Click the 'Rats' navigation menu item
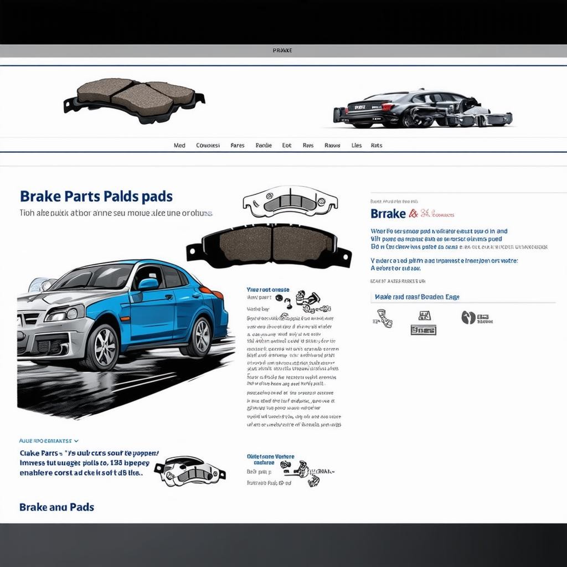Image resolution: width=567 pixels, height=567 pixels. [x=377, y=146]
